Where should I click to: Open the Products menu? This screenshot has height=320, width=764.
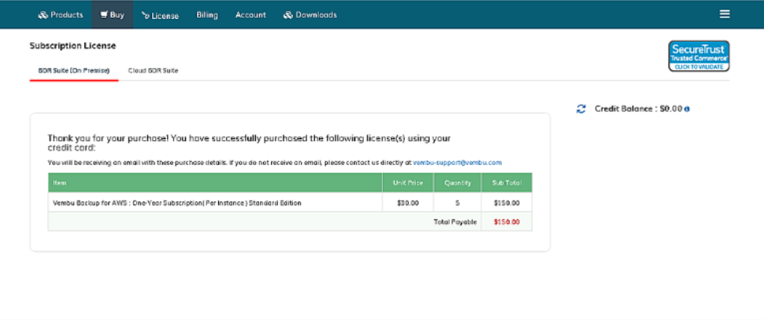(x=61, y=15)
